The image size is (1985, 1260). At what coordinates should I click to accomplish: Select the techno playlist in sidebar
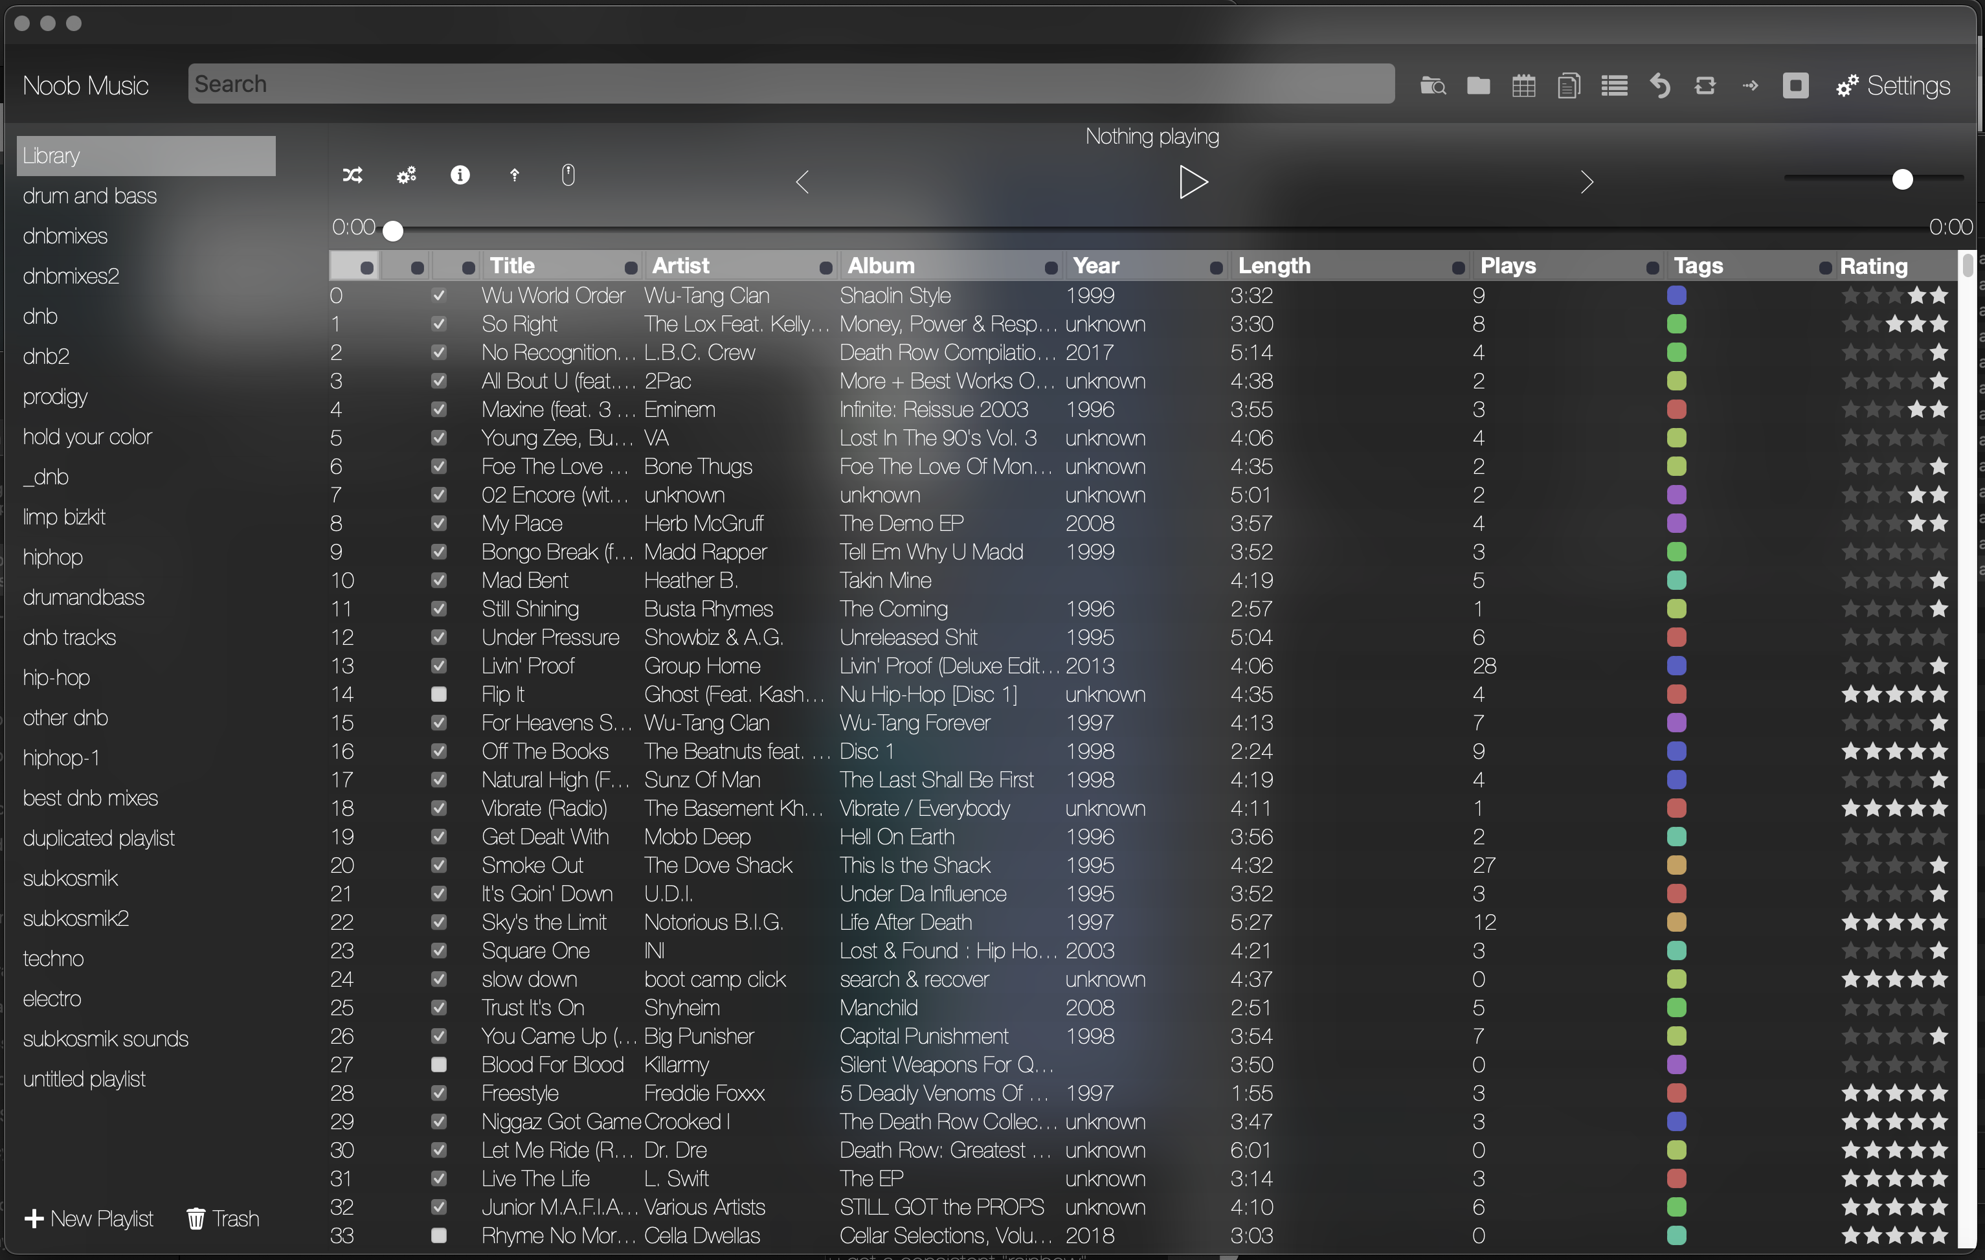pos(52,958)
